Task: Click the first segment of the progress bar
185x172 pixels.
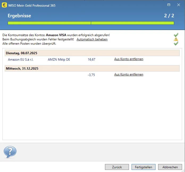Action: click(49, 23)
